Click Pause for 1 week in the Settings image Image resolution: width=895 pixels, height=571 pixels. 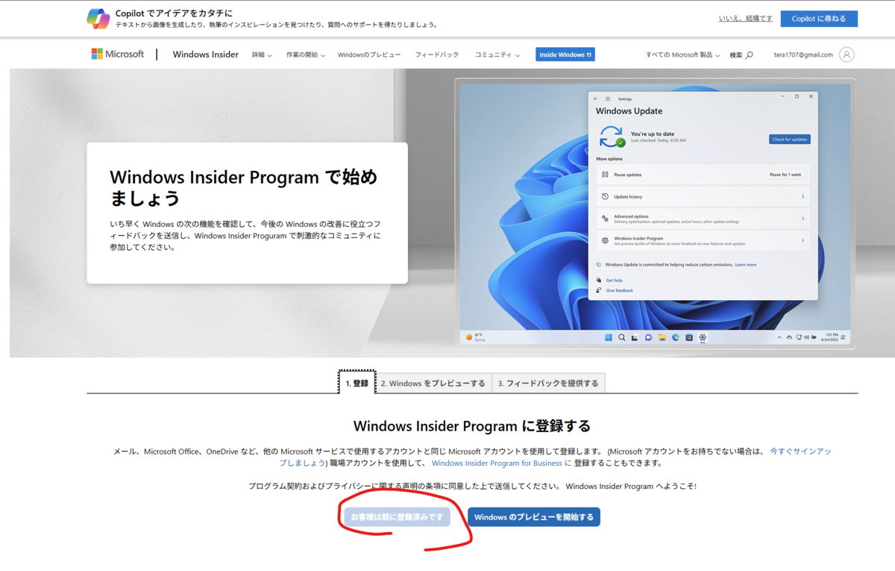(785, 175)
